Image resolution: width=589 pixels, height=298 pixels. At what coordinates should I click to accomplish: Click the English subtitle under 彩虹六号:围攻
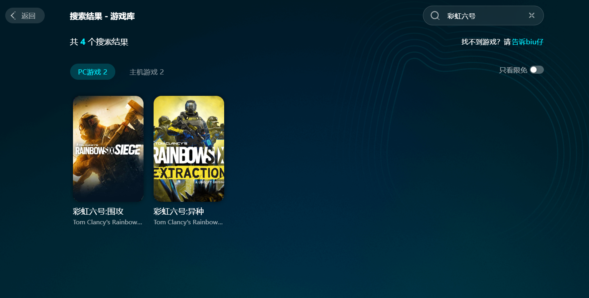108,222
